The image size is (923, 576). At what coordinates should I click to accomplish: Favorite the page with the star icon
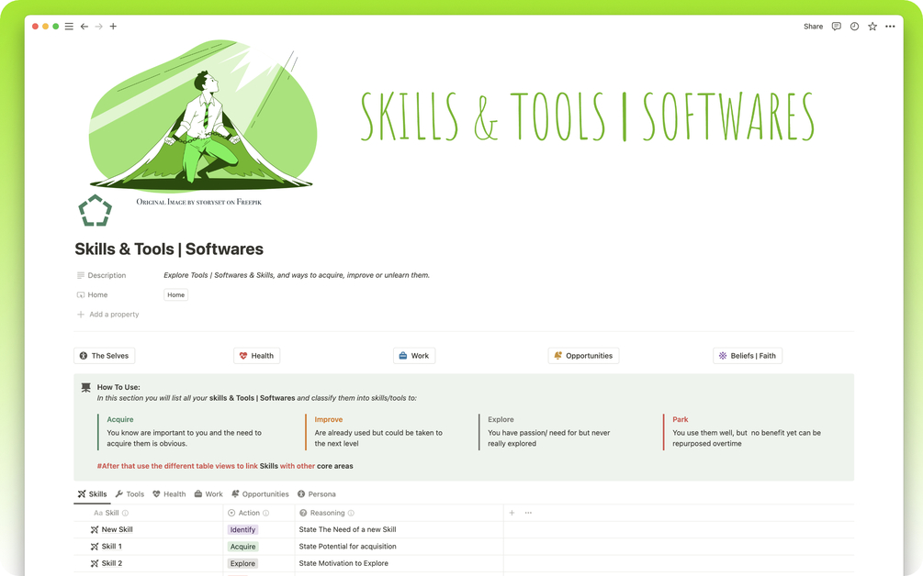[x=872, y=27]
